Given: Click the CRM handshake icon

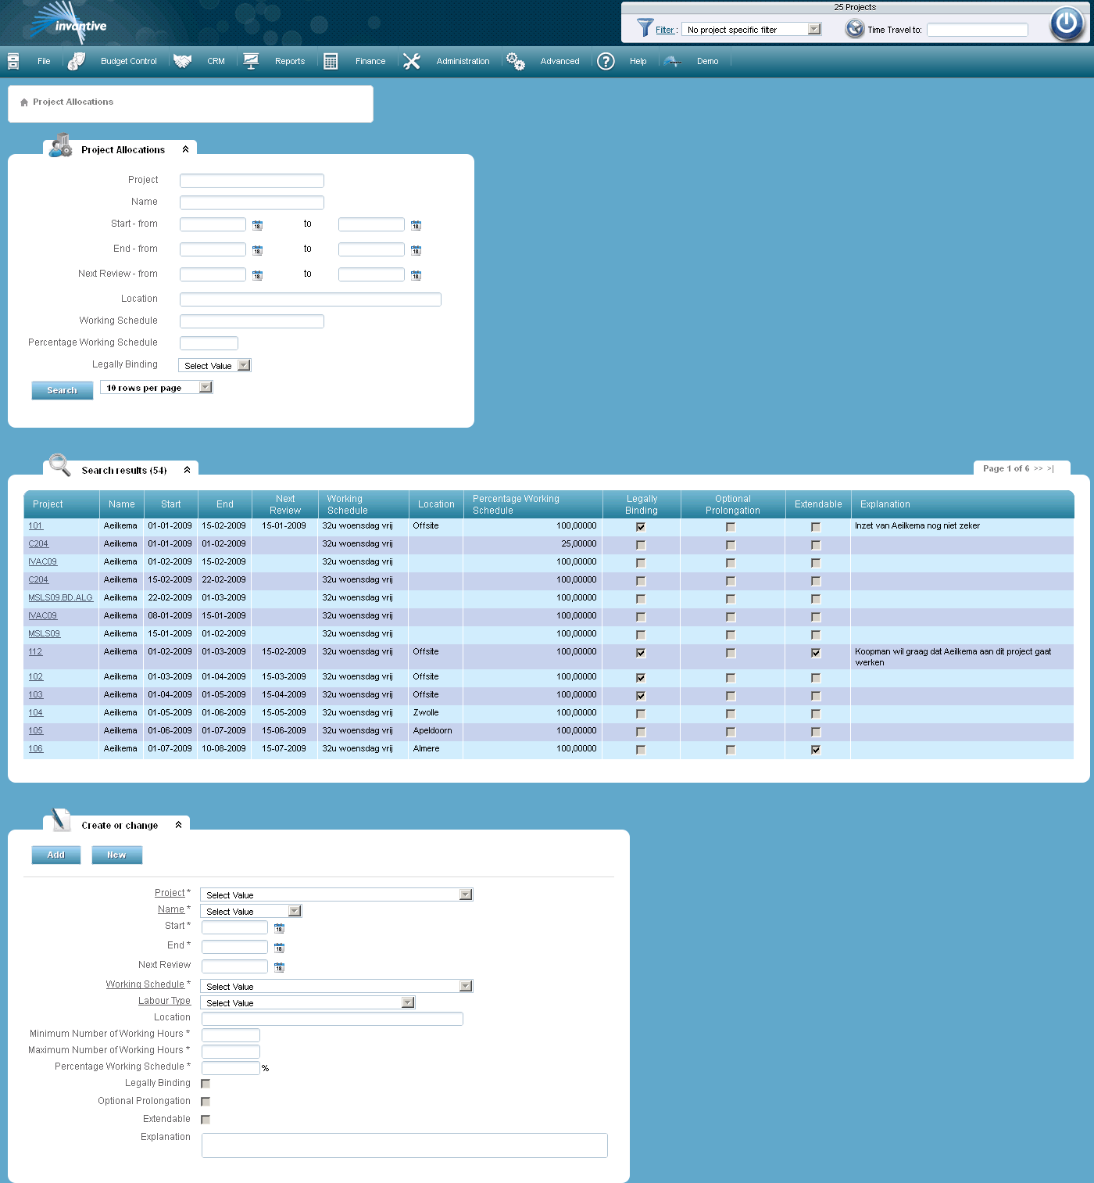Looking at the screenshot, I should 183,60.
